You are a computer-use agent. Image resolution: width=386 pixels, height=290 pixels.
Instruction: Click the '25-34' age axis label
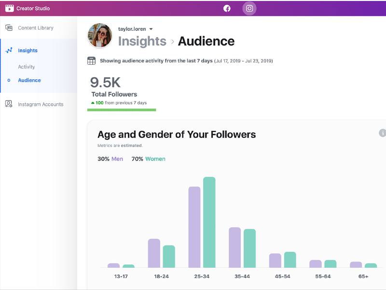202,276
